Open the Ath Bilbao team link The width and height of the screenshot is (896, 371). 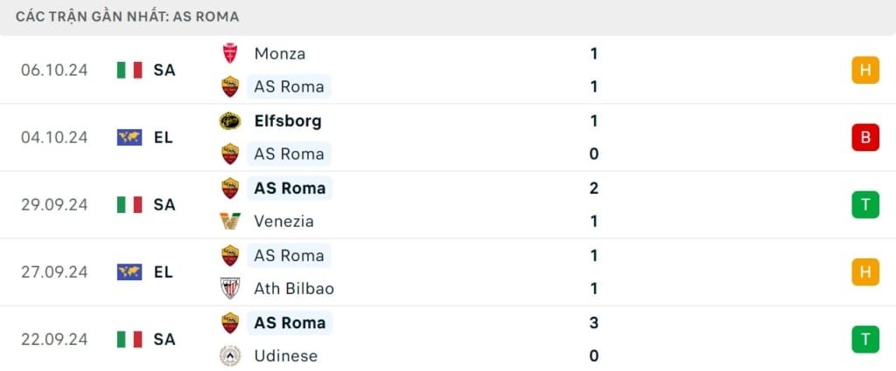(x=294, y=288)
